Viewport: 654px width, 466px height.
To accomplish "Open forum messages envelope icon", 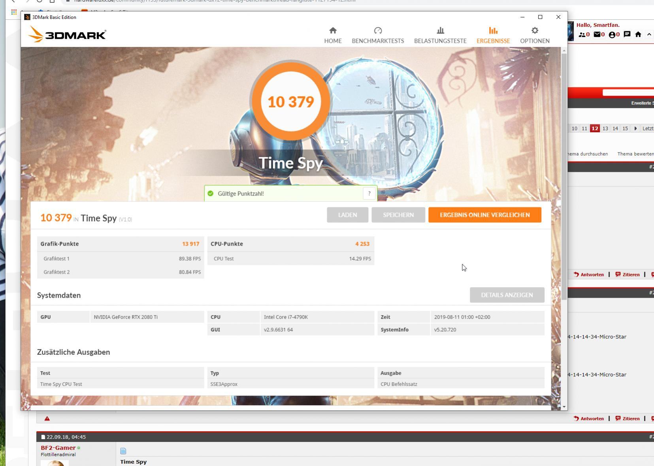I will (597, 34).
